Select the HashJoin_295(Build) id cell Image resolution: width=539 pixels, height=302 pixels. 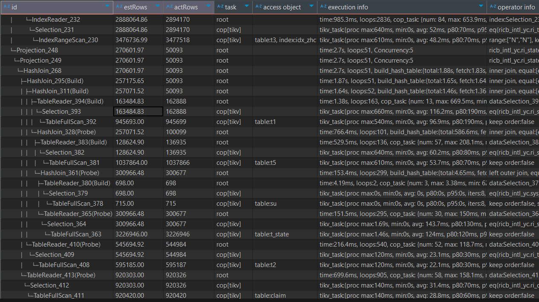coord(57,81)
